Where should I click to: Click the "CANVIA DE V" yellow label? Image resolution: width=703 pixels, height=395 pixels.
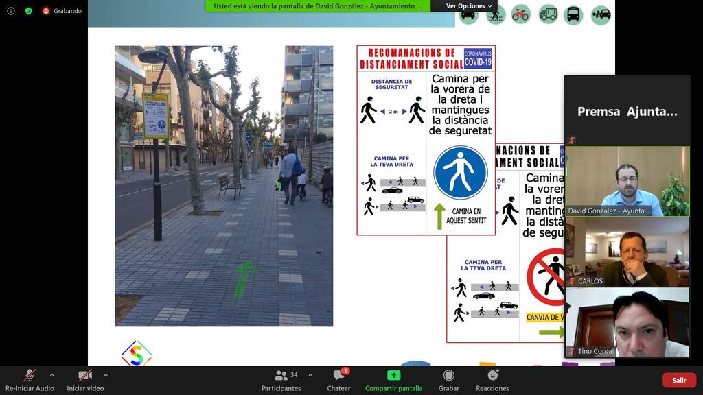(544, 317)
